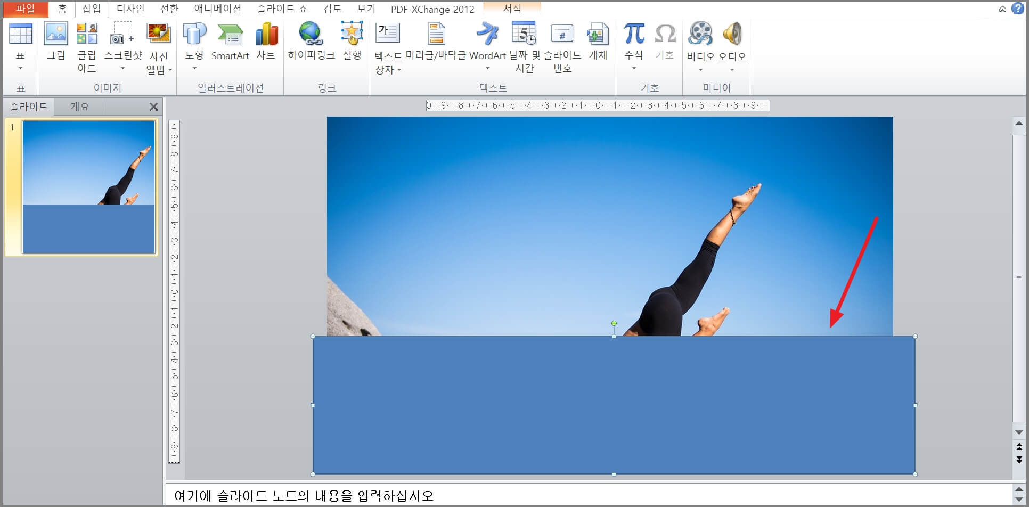Select the 삽입 insert tab

(91, 9)
